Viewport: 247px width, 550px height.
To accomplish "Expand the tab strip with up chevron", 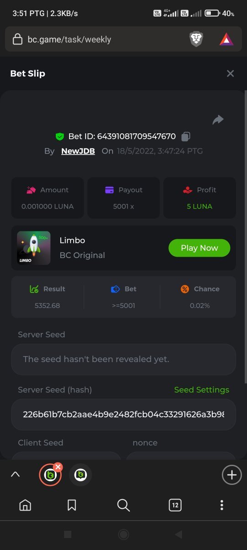I will point(15,475).
